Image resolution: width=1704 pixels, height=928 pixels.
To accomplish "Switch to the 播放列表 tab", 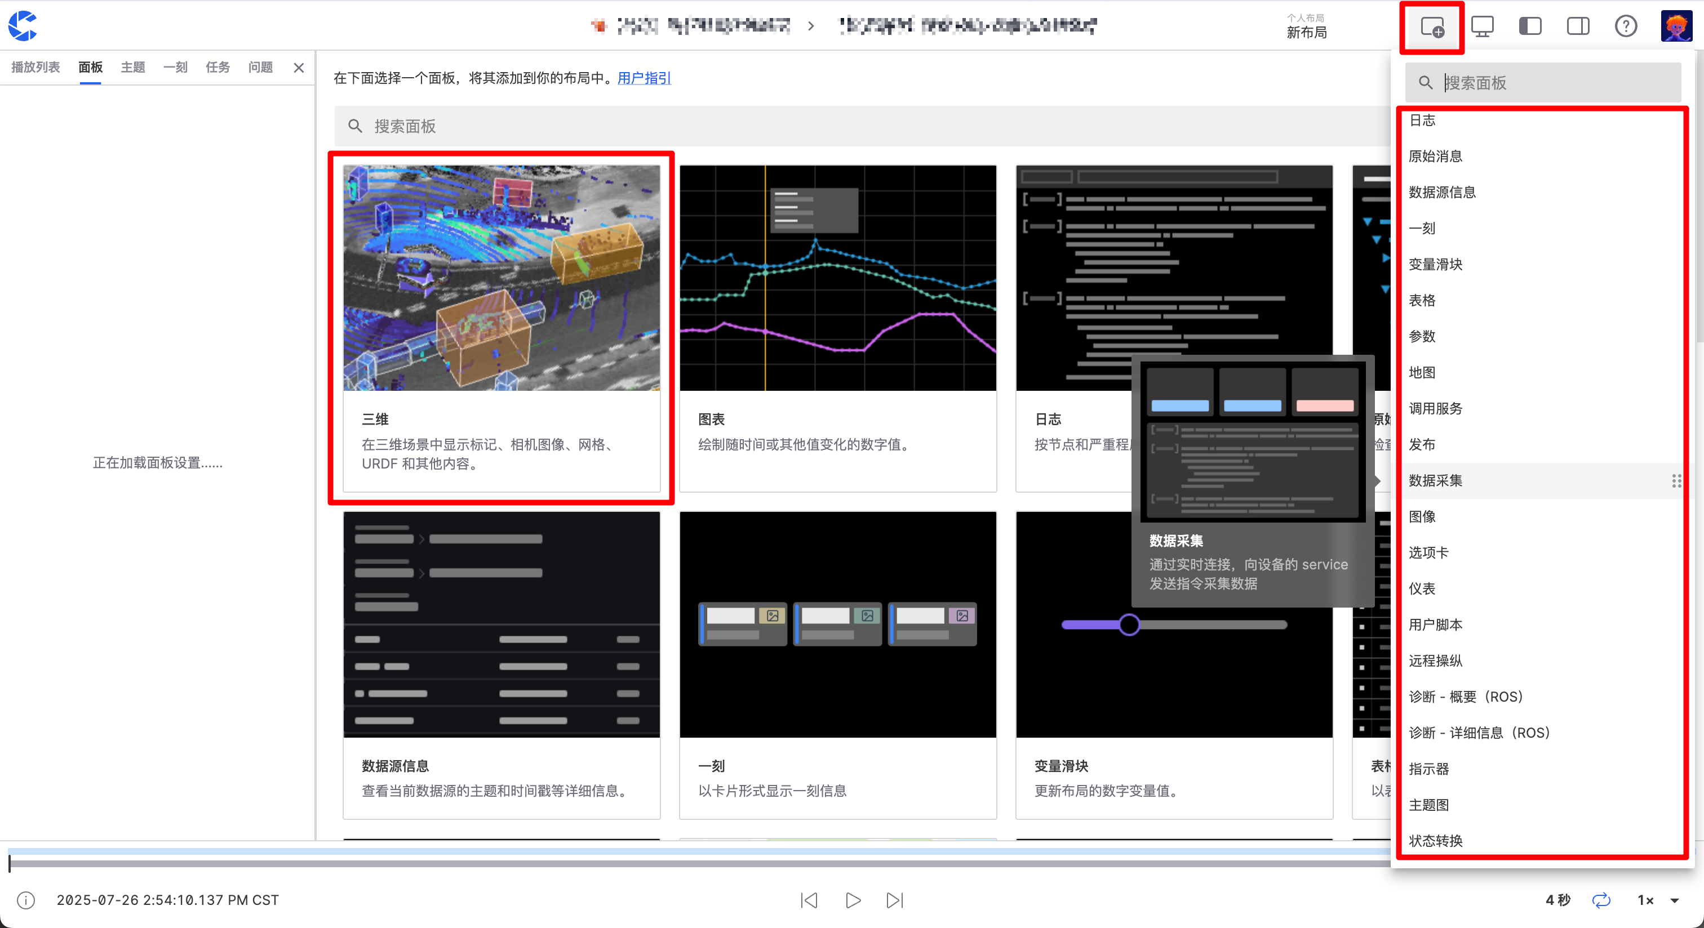I will (35, 68).
